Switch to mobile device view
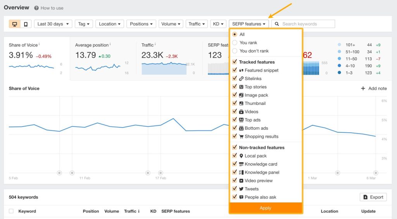 26,24
